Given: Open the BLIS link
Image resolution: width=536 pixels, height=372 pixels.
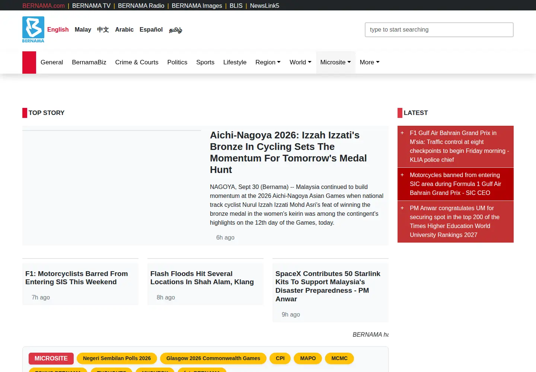Looking at the screenshot, I should (x=236, y=6).
